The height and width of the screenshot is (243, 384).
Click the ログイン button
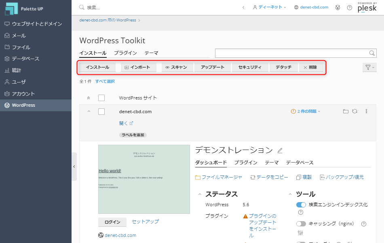(x=112, y=222)
